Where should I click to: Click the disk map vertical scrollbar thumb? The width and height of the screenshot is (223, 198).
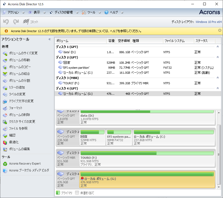(x=219, y=155)
